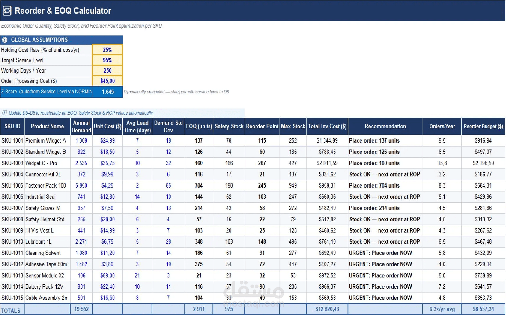Click the Orders/Year column header
The image size is (508, 315).
pyautogui.click(x=442, y=126)
